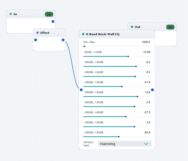Viewport: 188px width, 161px height.
Task: Click the connection wire between Effect and EQ
Action: (72, 64)
